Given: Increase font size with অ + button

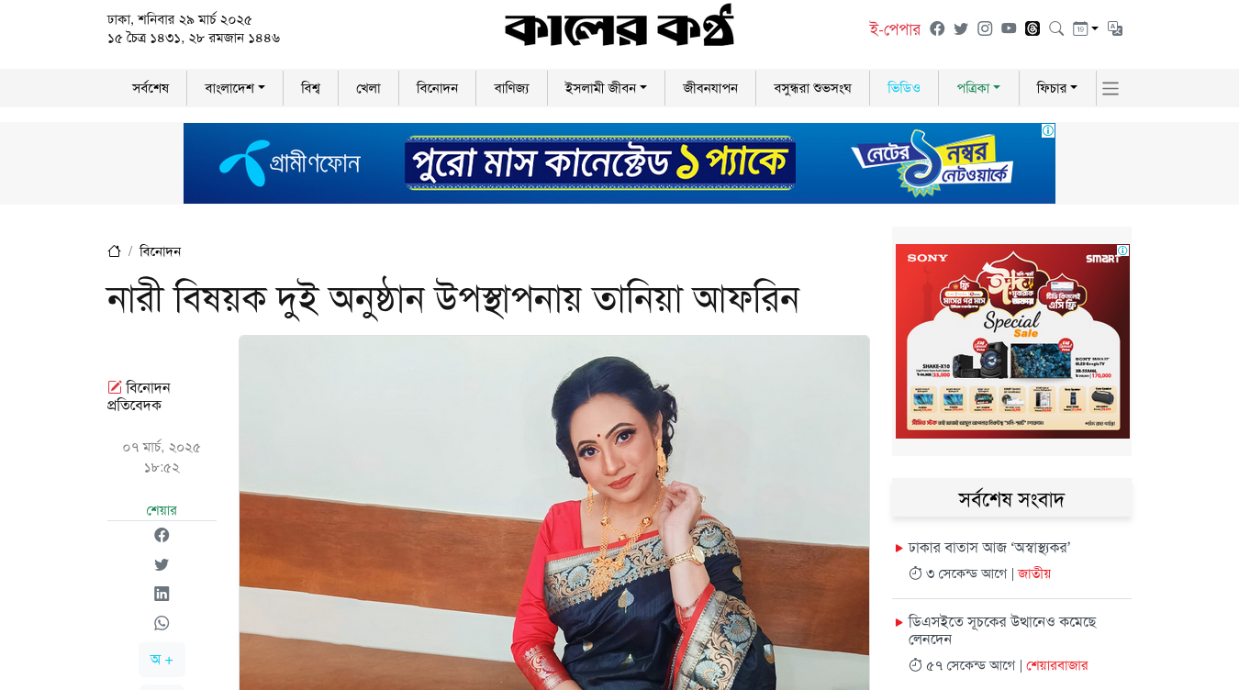Looking at the screenshot, I should point(162,660).
